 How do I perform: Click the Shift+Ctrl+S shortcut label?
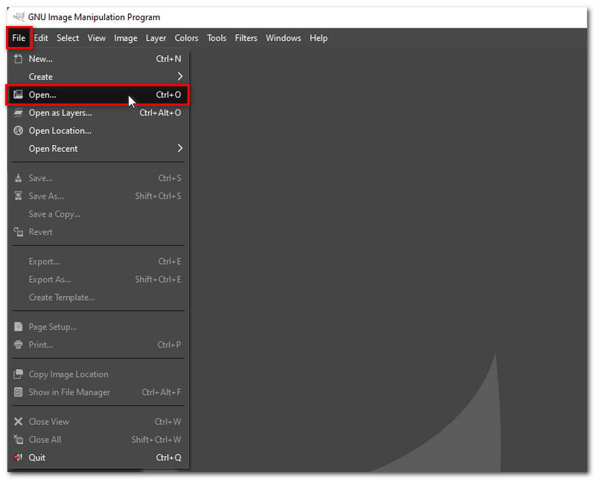tap(158, 196)
